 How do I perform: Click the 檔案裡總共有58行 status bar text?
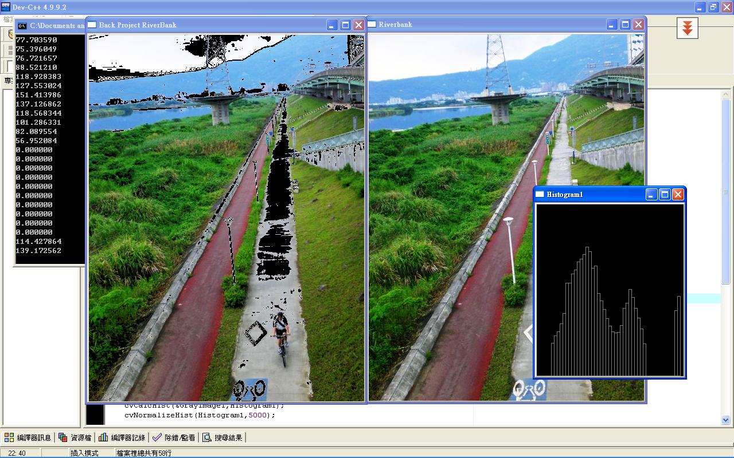pyautogui.click(x=143, y=453)
